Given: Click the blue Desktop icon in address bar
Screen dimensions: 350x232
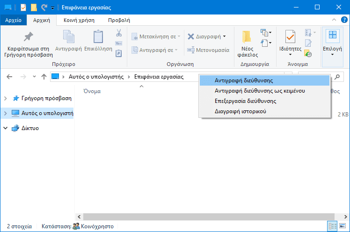Looking at the screenshot, I should [55, 77].
